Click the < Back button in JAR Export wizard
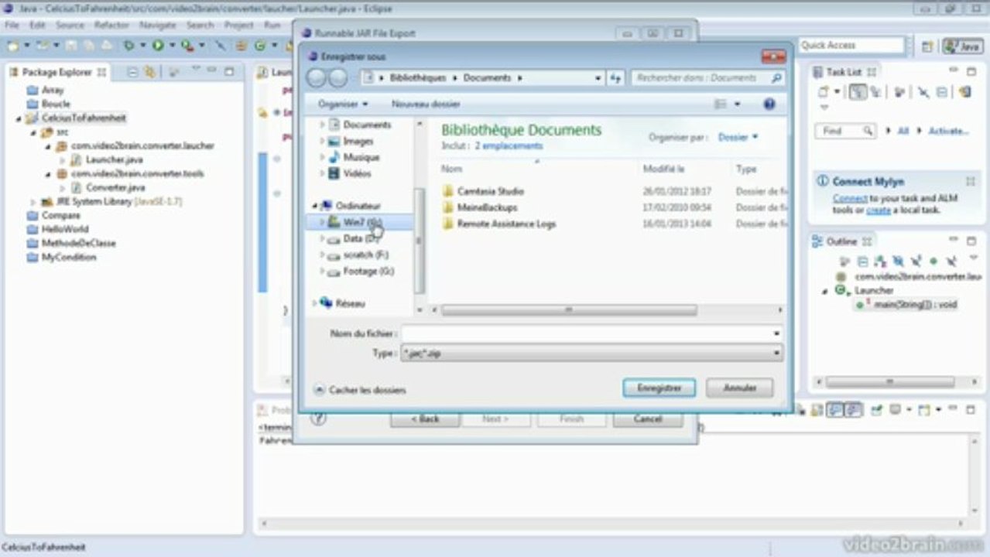The height and width of the screenshot is (557, 990). [425, 419]
